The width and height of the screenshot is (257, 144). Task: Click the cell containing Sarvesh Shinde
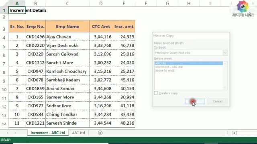(x=67, y=123)
